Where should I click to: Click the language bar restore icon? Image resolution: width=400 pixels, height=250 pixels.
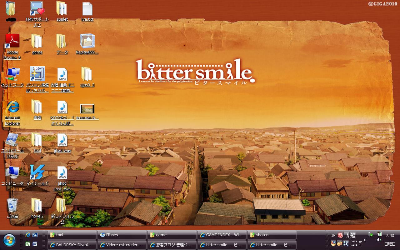pyautogui.click(x=360, y=241)
